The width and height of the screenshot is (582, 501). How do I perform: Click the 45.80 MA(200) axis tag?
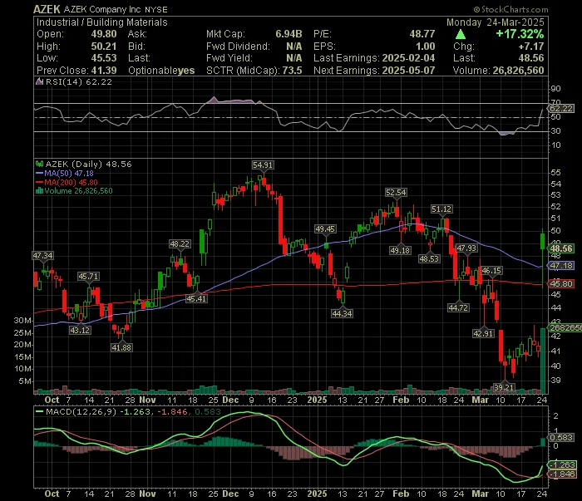point(561,284)
